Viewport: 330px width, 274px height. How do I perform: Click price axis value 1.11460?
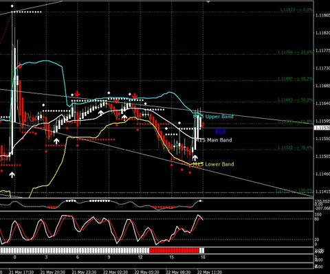(322, 174)
